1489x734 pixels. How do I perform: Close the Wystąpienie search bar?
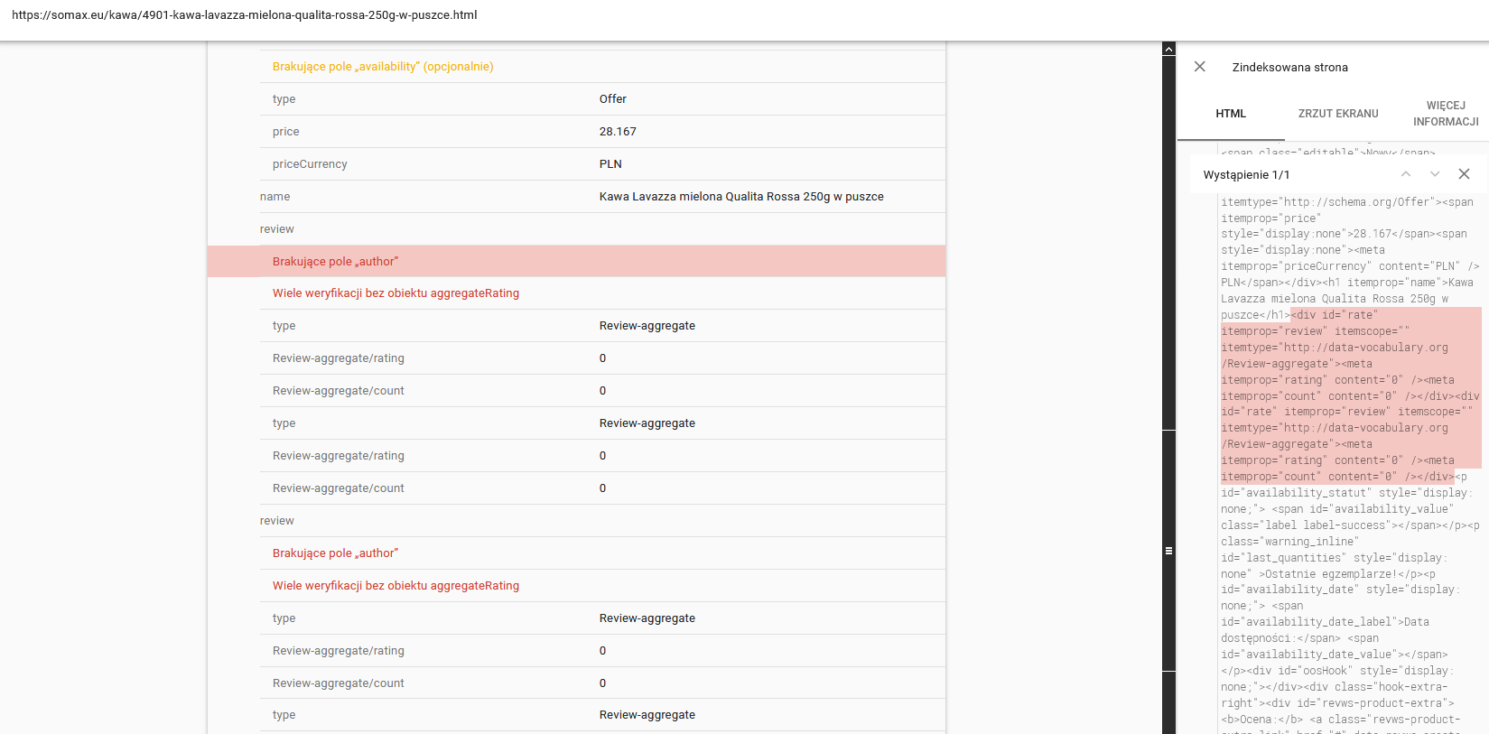[1464, 174]
